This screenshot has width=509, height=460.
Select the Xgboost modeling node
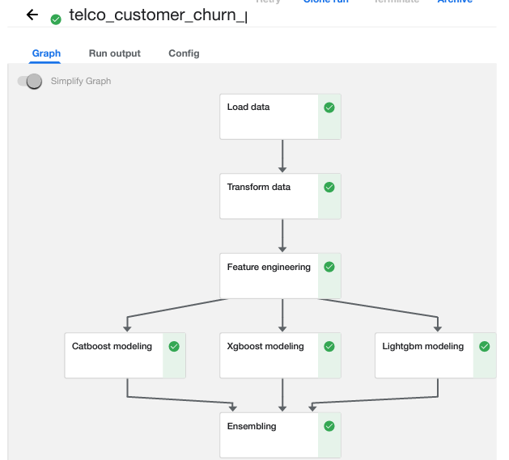[269, 355]
